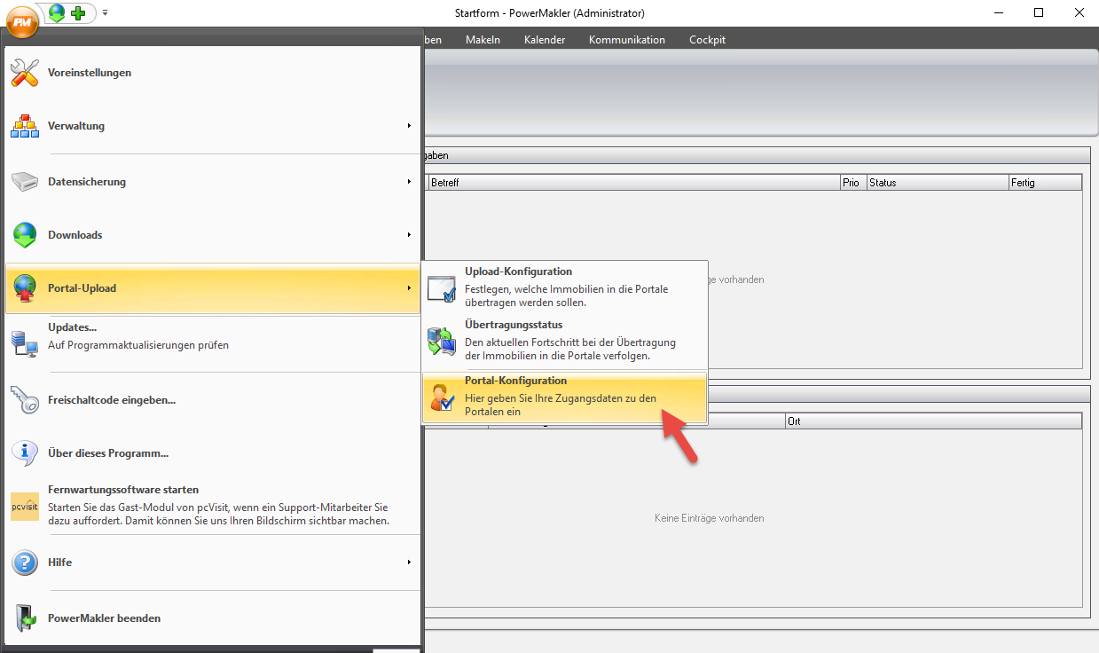1099x653 pixels.
Task: Select Übertragungsstatus submenu item
Action: click(565, 342)
